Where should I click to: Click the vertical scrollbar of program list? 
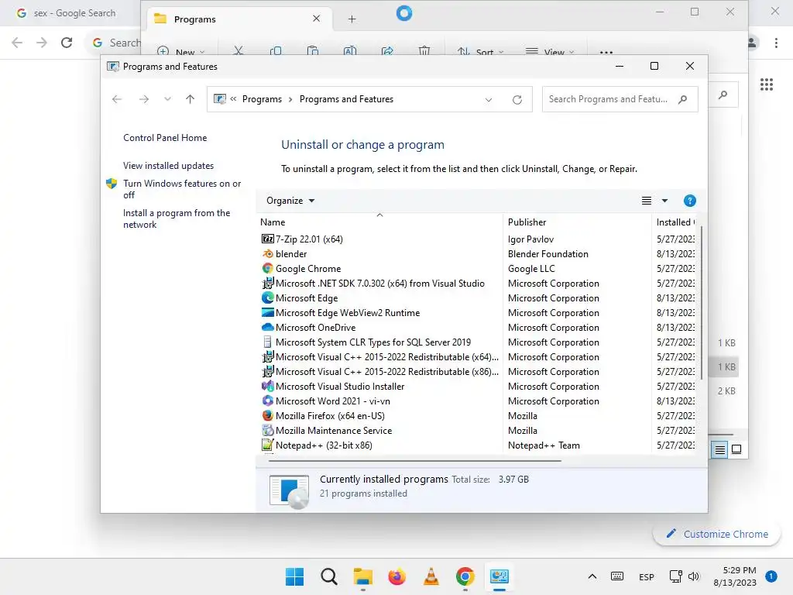(x=702, y=303)
